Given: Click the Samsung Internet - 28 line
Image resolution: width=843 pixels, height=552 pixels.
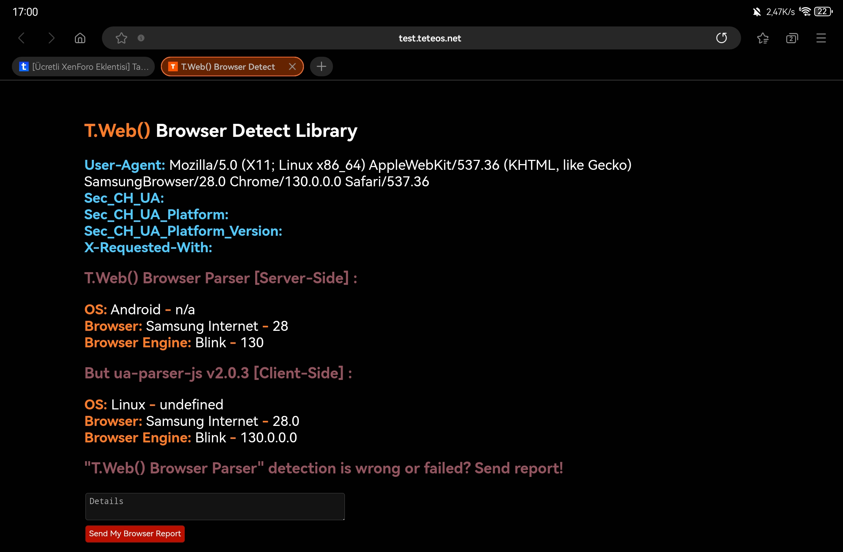Looking at the screenshot, I should click(186, 326).
